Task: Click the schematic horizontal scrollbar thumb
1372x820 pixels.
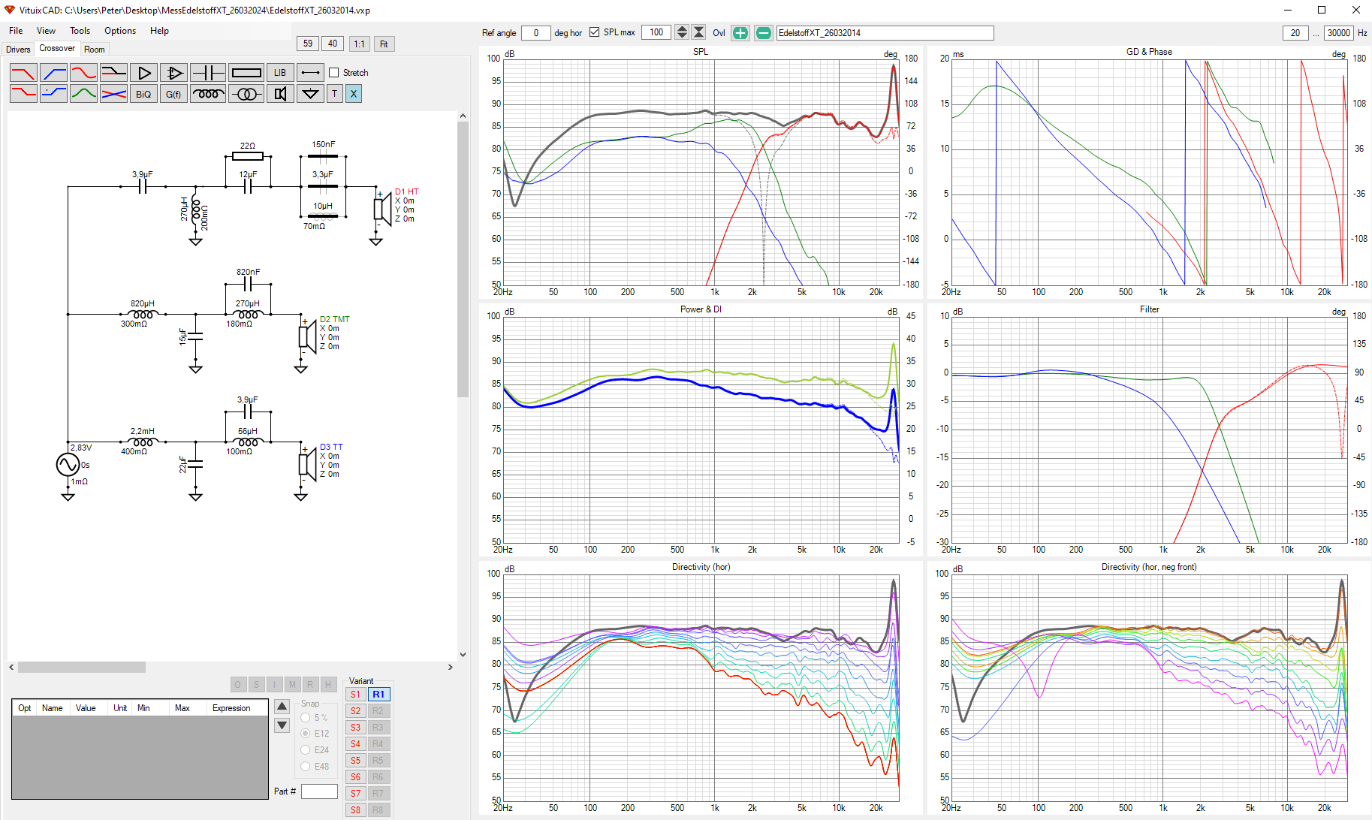Action: pyautogui.click(x=82, y=667)
